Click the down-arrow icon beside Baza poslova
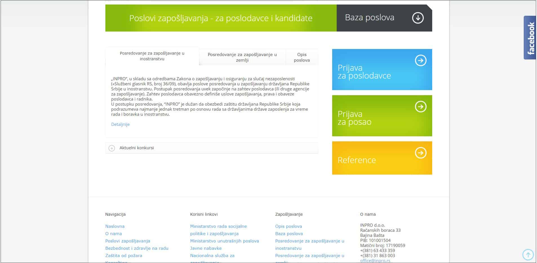Screen dimensions: 537x263 pyautogui.click(x=418, y=18)
